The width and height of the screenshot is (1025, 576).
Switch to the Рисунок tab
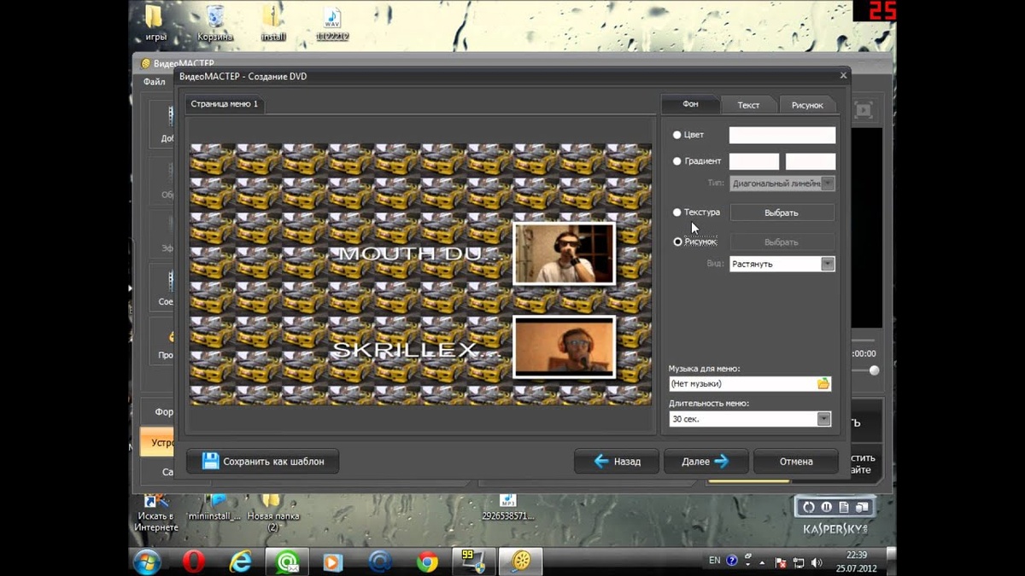point(807,105)
